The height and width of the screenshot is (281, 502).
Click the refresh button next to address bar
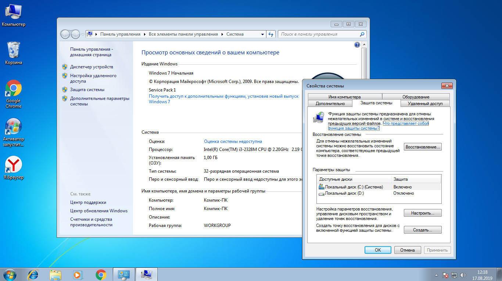point(271,34)
